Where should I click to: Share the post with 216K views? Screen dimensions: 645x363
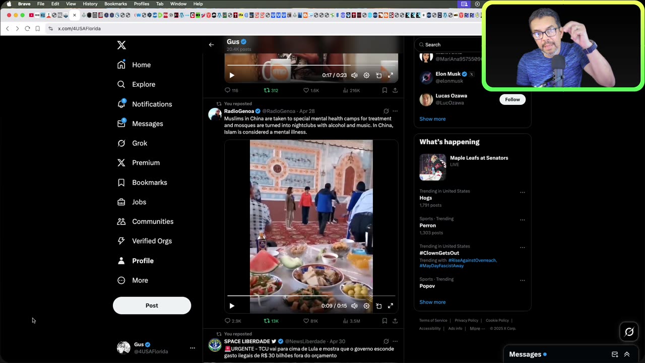[395, 90]
